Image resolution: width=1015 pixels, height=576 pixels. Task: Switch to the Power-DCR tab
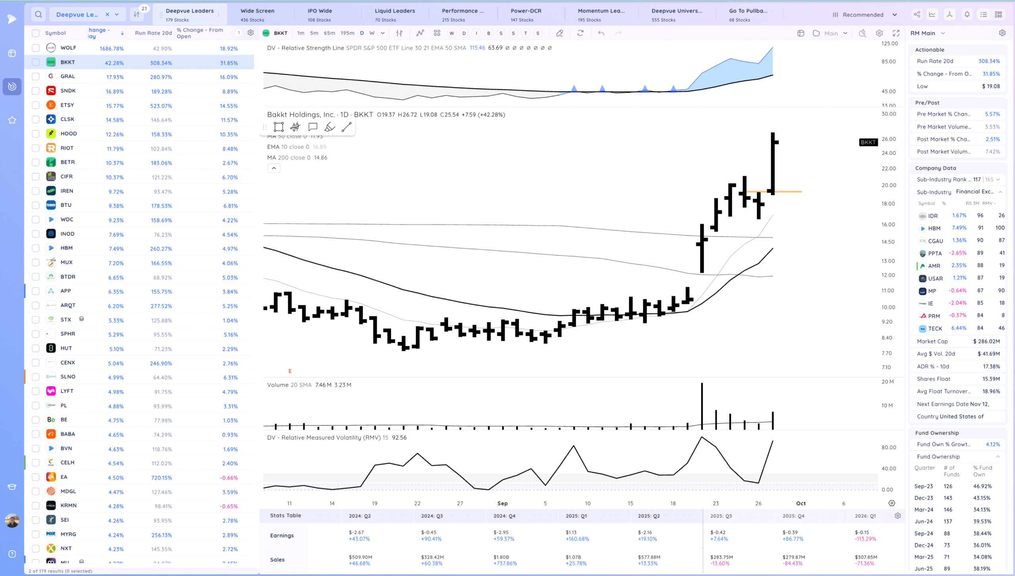click(x=526, y=15)
